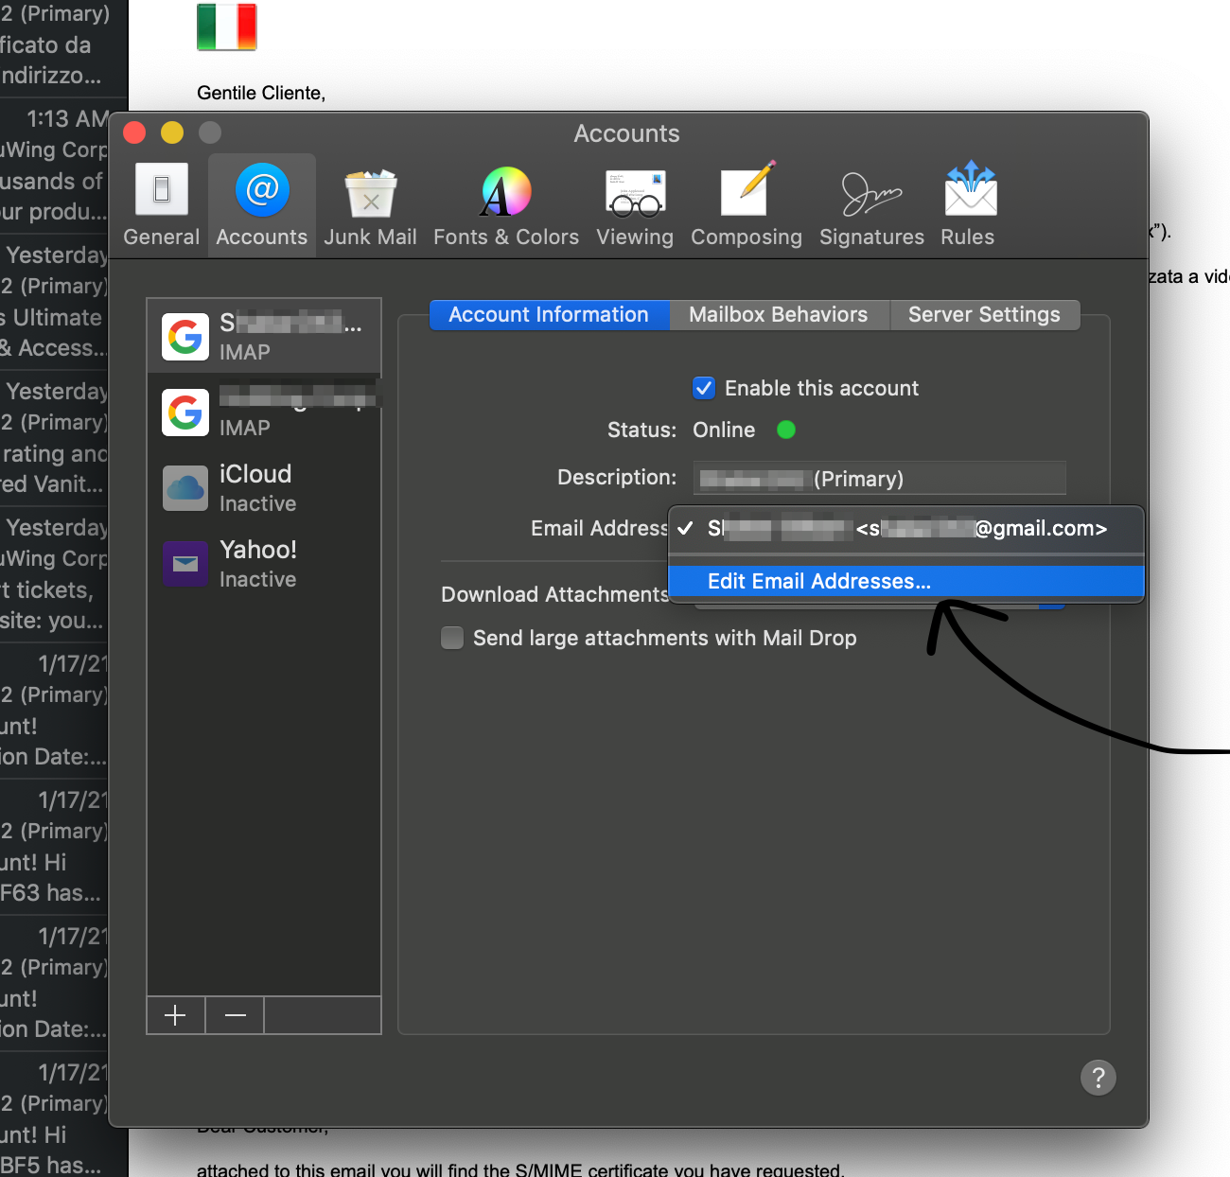Toggle Enable this account checkbox
Screen dimensions: 1230x1177
pyautogui.click(x=704, y=388)
